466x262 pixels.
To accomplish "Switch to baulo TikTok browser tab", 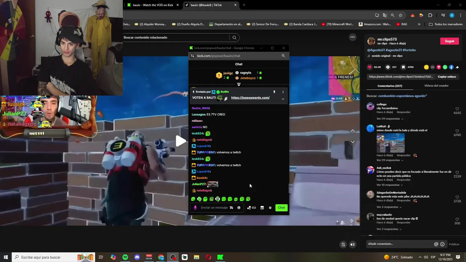I will click(x=210, y=5).
